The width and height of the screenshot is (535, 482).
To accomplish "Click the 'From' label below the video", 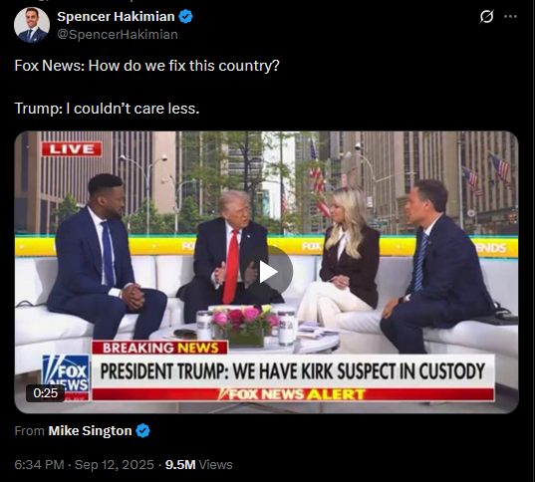I will pyautogui.click(x=29, y=431).
